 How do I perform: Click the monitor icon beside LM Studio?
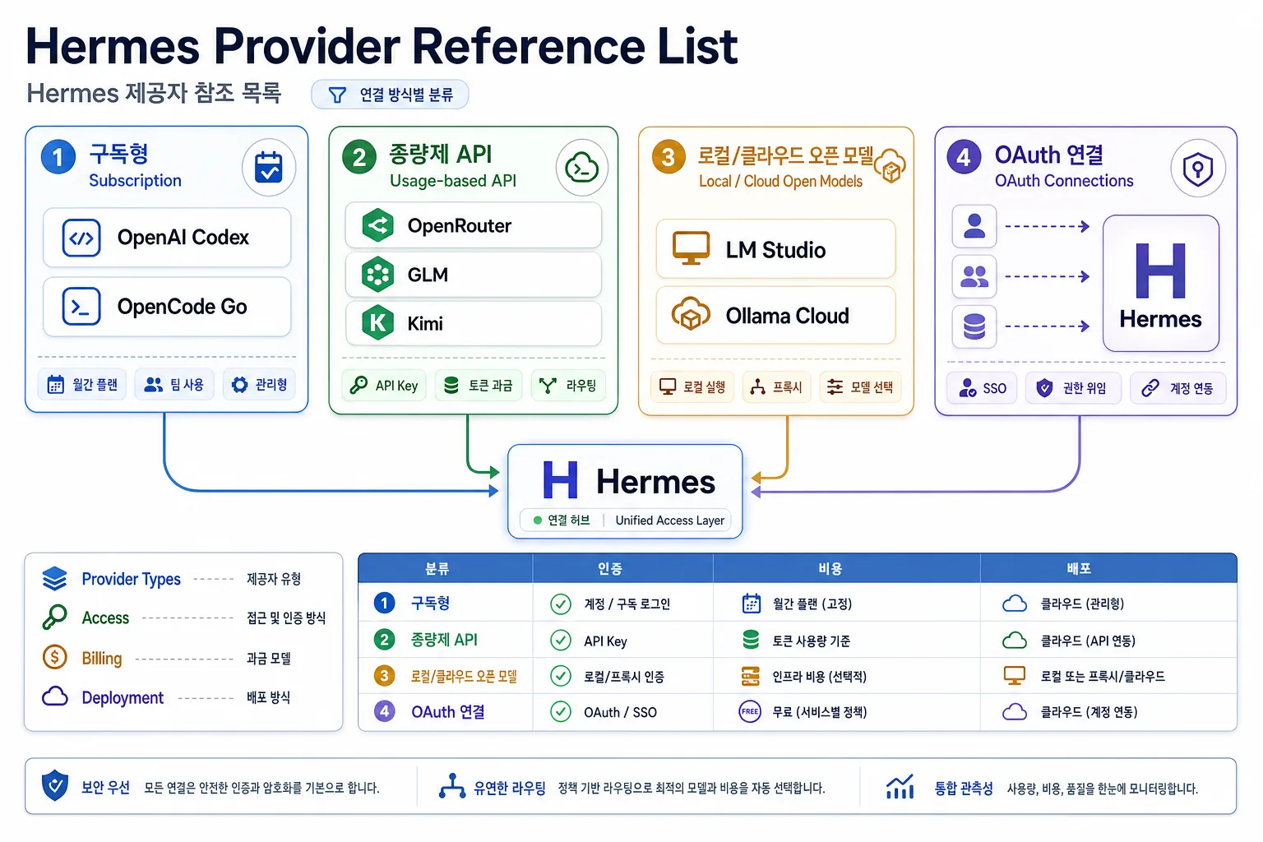(691, 248)
